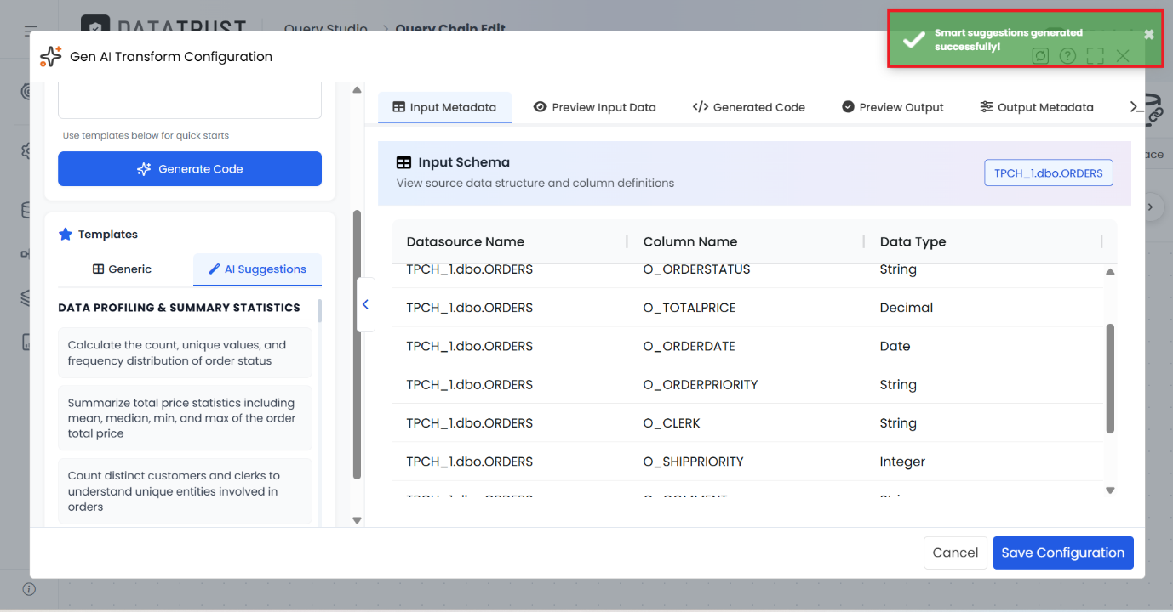
Task: Open the Generated Code tab
Action: 749,107
